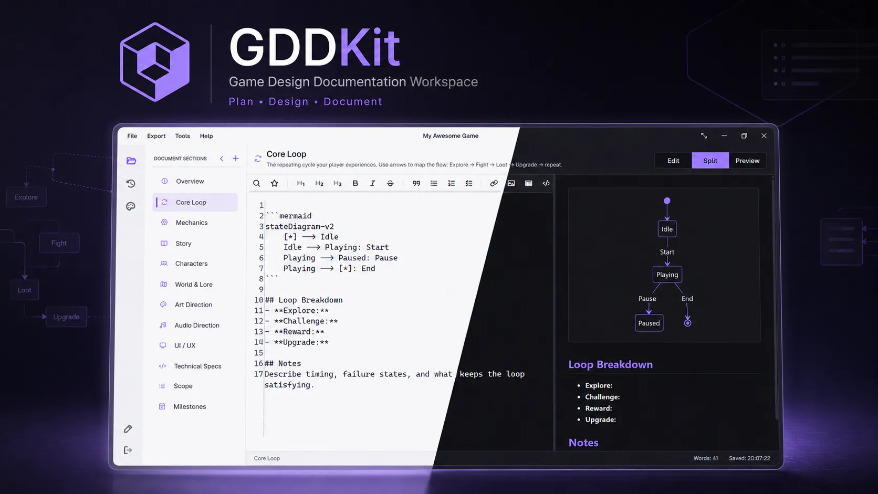Collapse the Document Sections panel

click(x=222, y=158)
